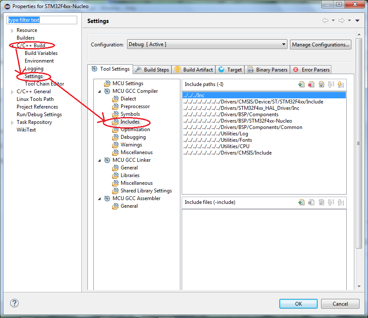Screen dimensions: 368x318
Task: Move down icon in the Include files toolbar
Action: [340, 202]
